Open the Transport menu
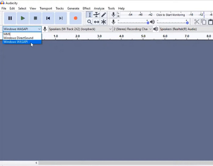 pos(46,9)
